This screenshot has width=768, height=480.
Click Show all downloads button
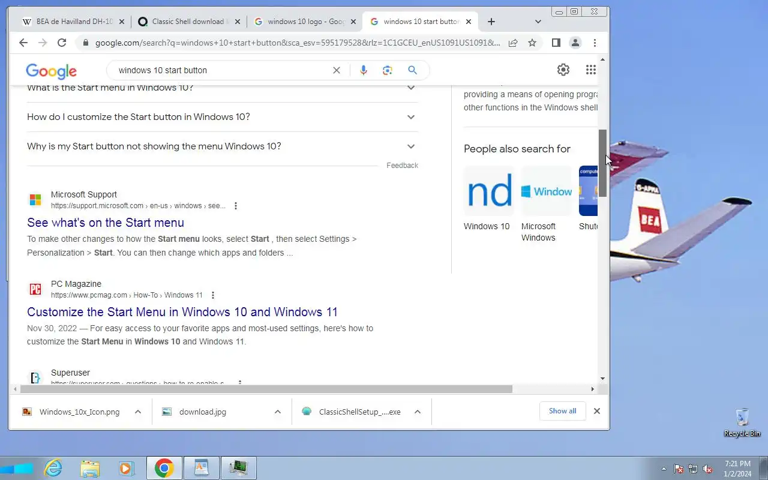(x=563, y=411)
